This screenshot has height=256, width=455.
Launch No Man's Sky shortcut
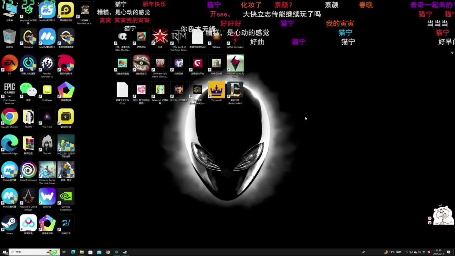[x=235, y=66]
